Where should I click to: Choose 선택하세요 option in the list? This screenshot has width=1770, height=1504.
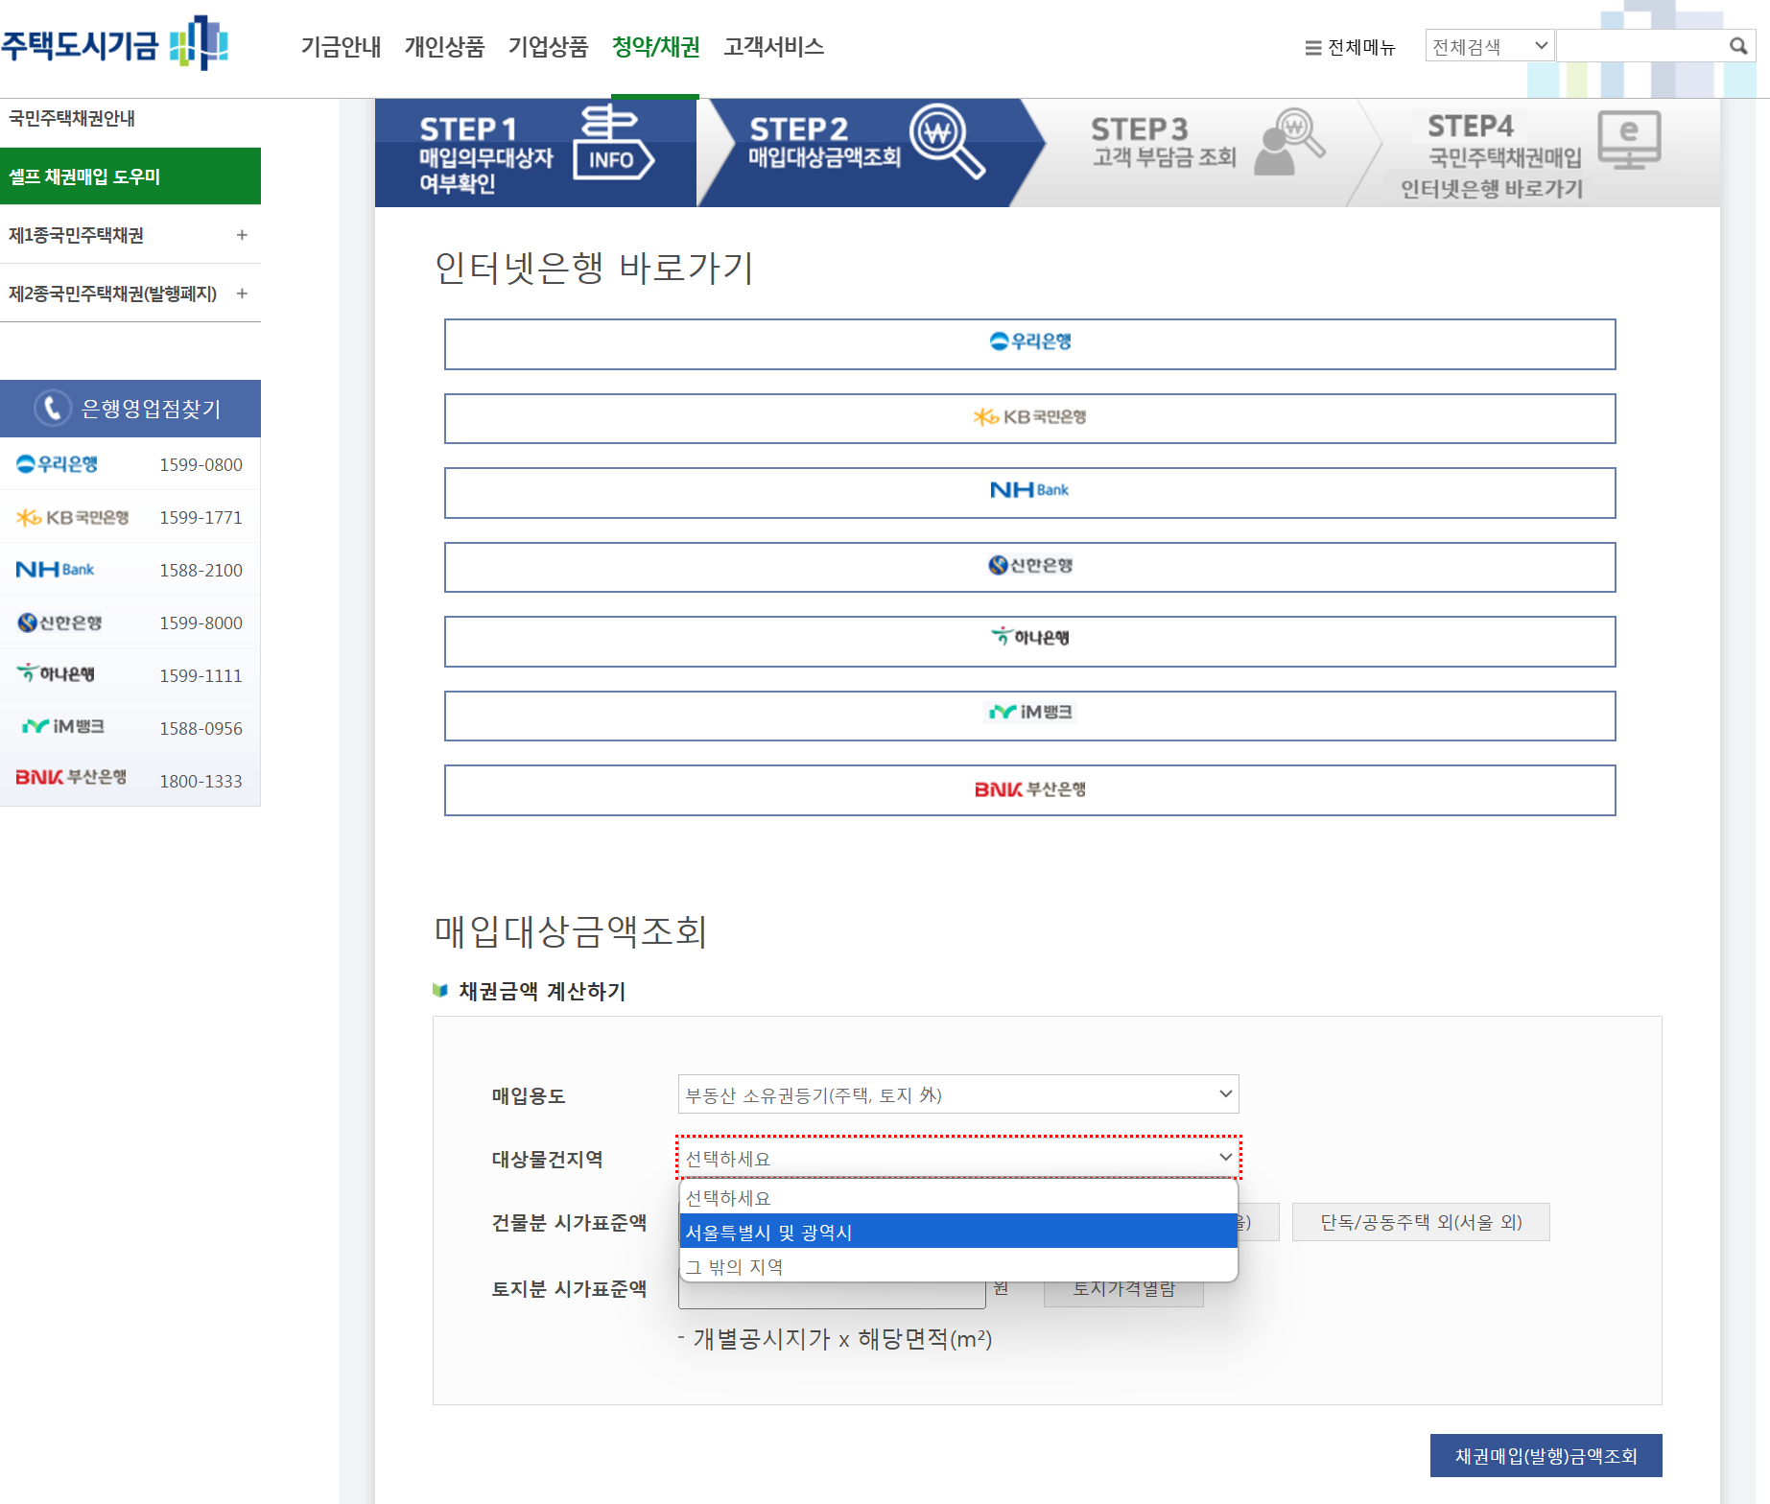point(958,1198)
